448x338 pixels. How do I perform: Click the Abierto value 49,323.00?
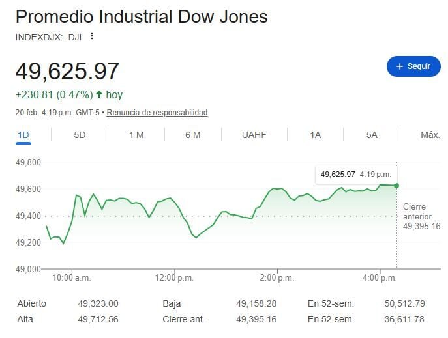[x=98, y=303]
